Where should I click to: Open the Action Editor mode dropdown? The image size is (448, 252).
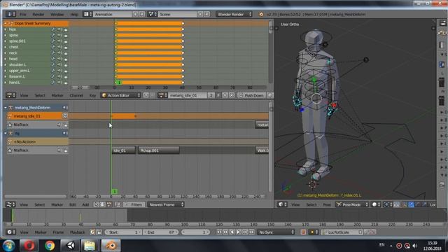click(x=121, y=95)
